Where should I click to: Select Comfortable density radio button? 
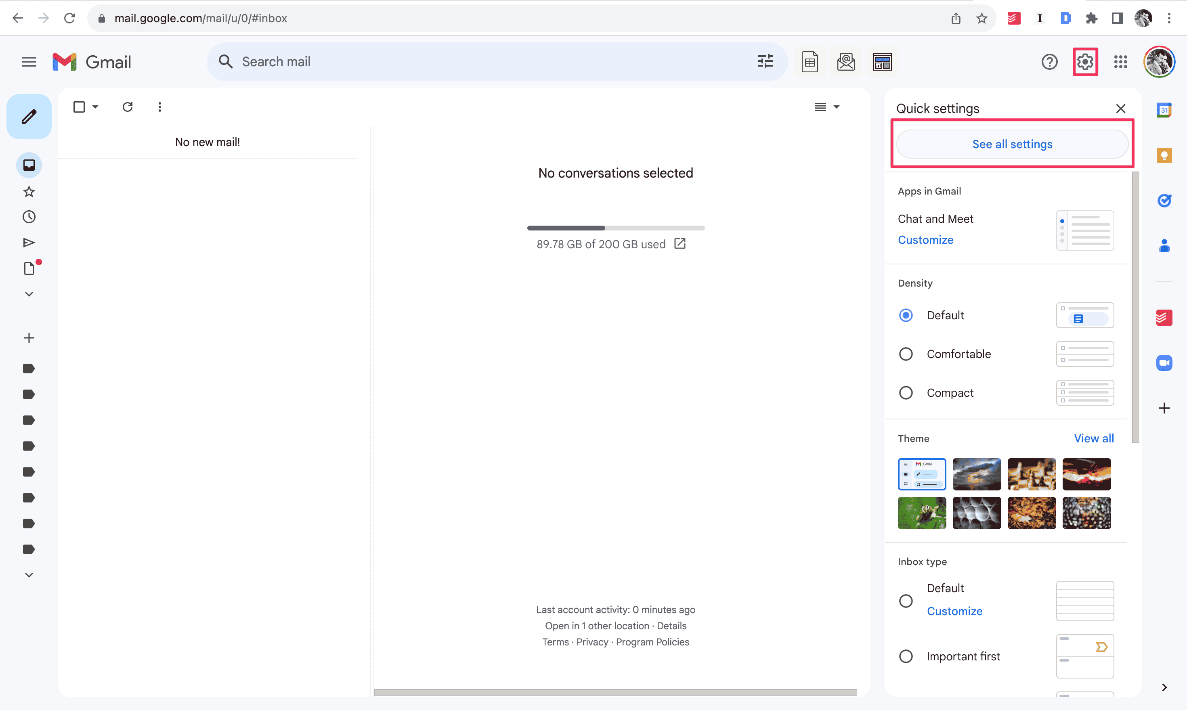(906, 354)
